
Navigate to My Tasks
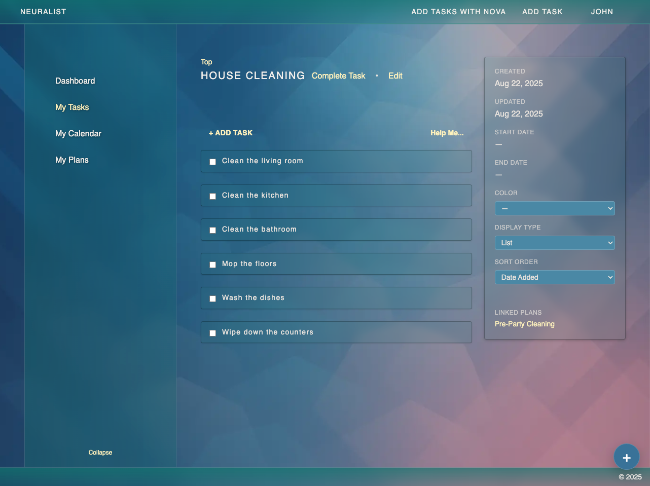(72, 107)
